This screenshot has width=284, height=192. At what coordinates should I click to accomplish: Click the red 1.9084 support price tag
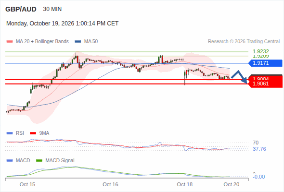point(266,78)
